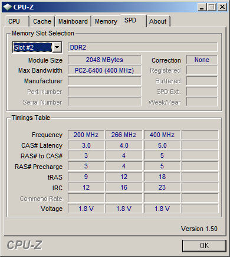The image size is (230, 257).
Task: Click the 200 MHz frequency cell
Action: pyautogui.click(x=86, y=135)
